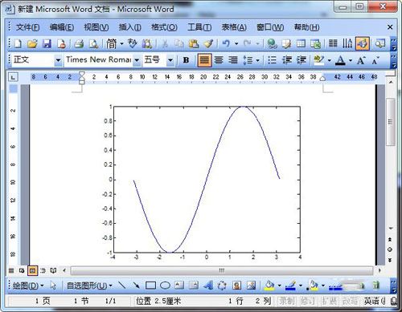Toggle center paragraph alignment

pos(219,60)
